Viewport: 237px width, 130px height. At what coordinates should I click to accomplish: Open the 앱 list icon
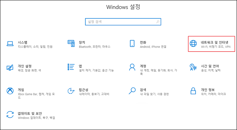[71, 67]
